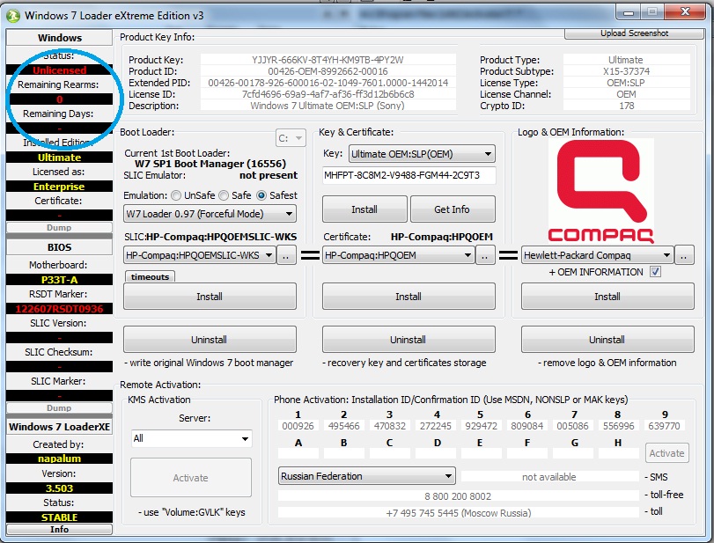
Task: Open the W7 Loader 0.97 (Forceful Mode) dropdown
Action: point(210,214)
